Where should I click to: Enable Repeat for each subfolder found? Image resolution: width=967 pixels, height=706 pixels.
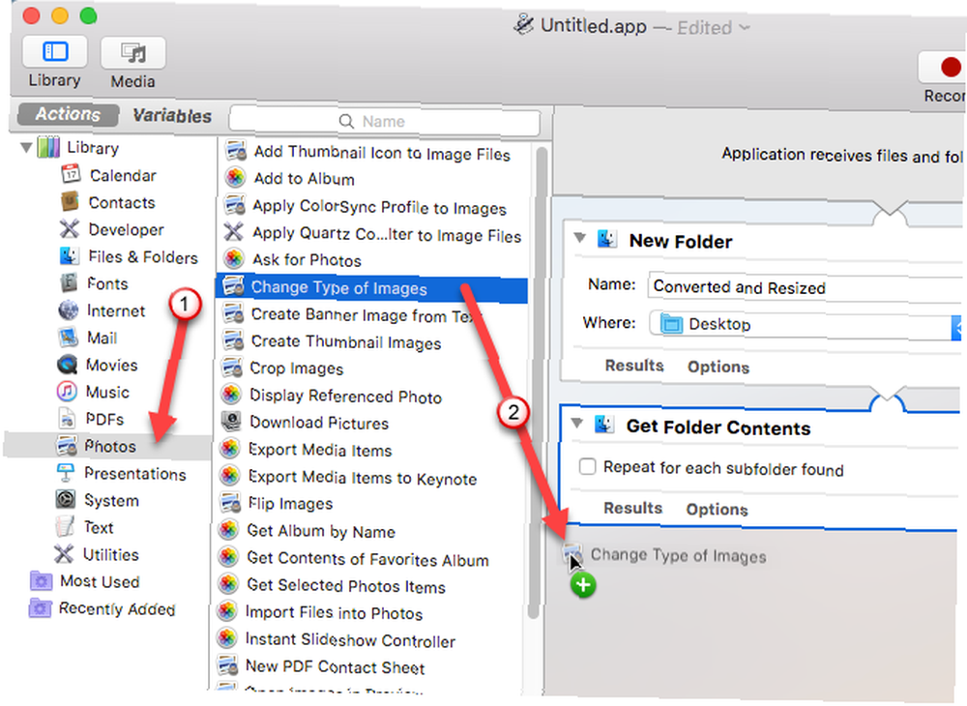pos(587,467)
